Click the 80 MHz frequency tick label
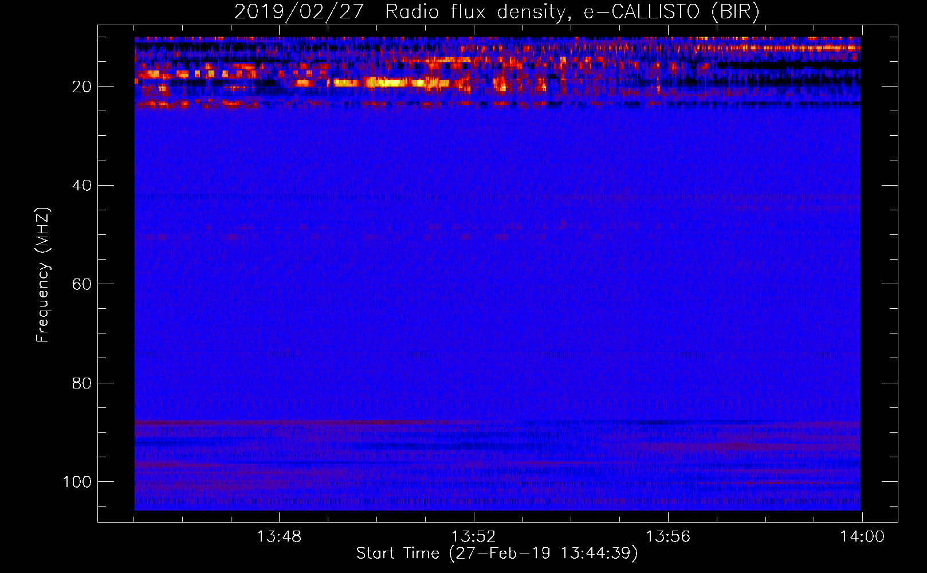 (82, 383)
